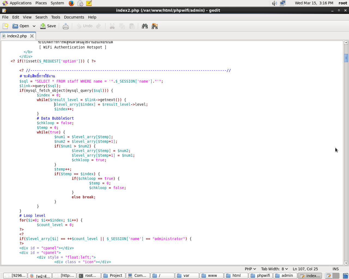Switch to the var folder window
This screenshot has width=349, height=279.
[x=187, y=276]
